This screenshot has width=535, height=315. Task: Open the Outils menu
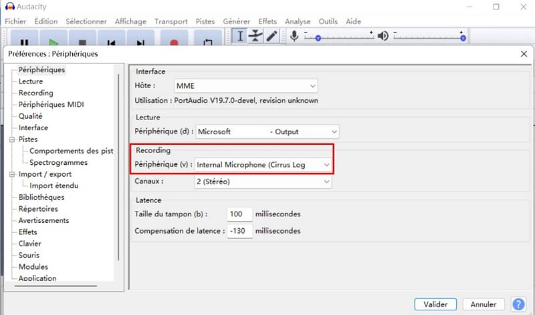click(x=328, y=21)
